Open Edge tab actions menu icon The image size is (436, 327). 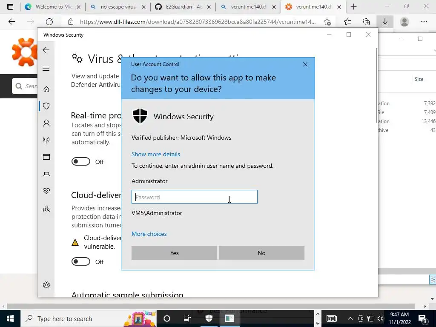click(10, 7)
